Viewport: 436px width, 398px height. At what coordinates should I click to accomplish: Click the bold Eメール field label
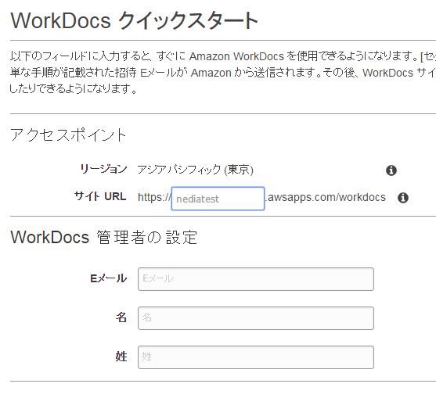pyautogui.click(x=109, y=278)
